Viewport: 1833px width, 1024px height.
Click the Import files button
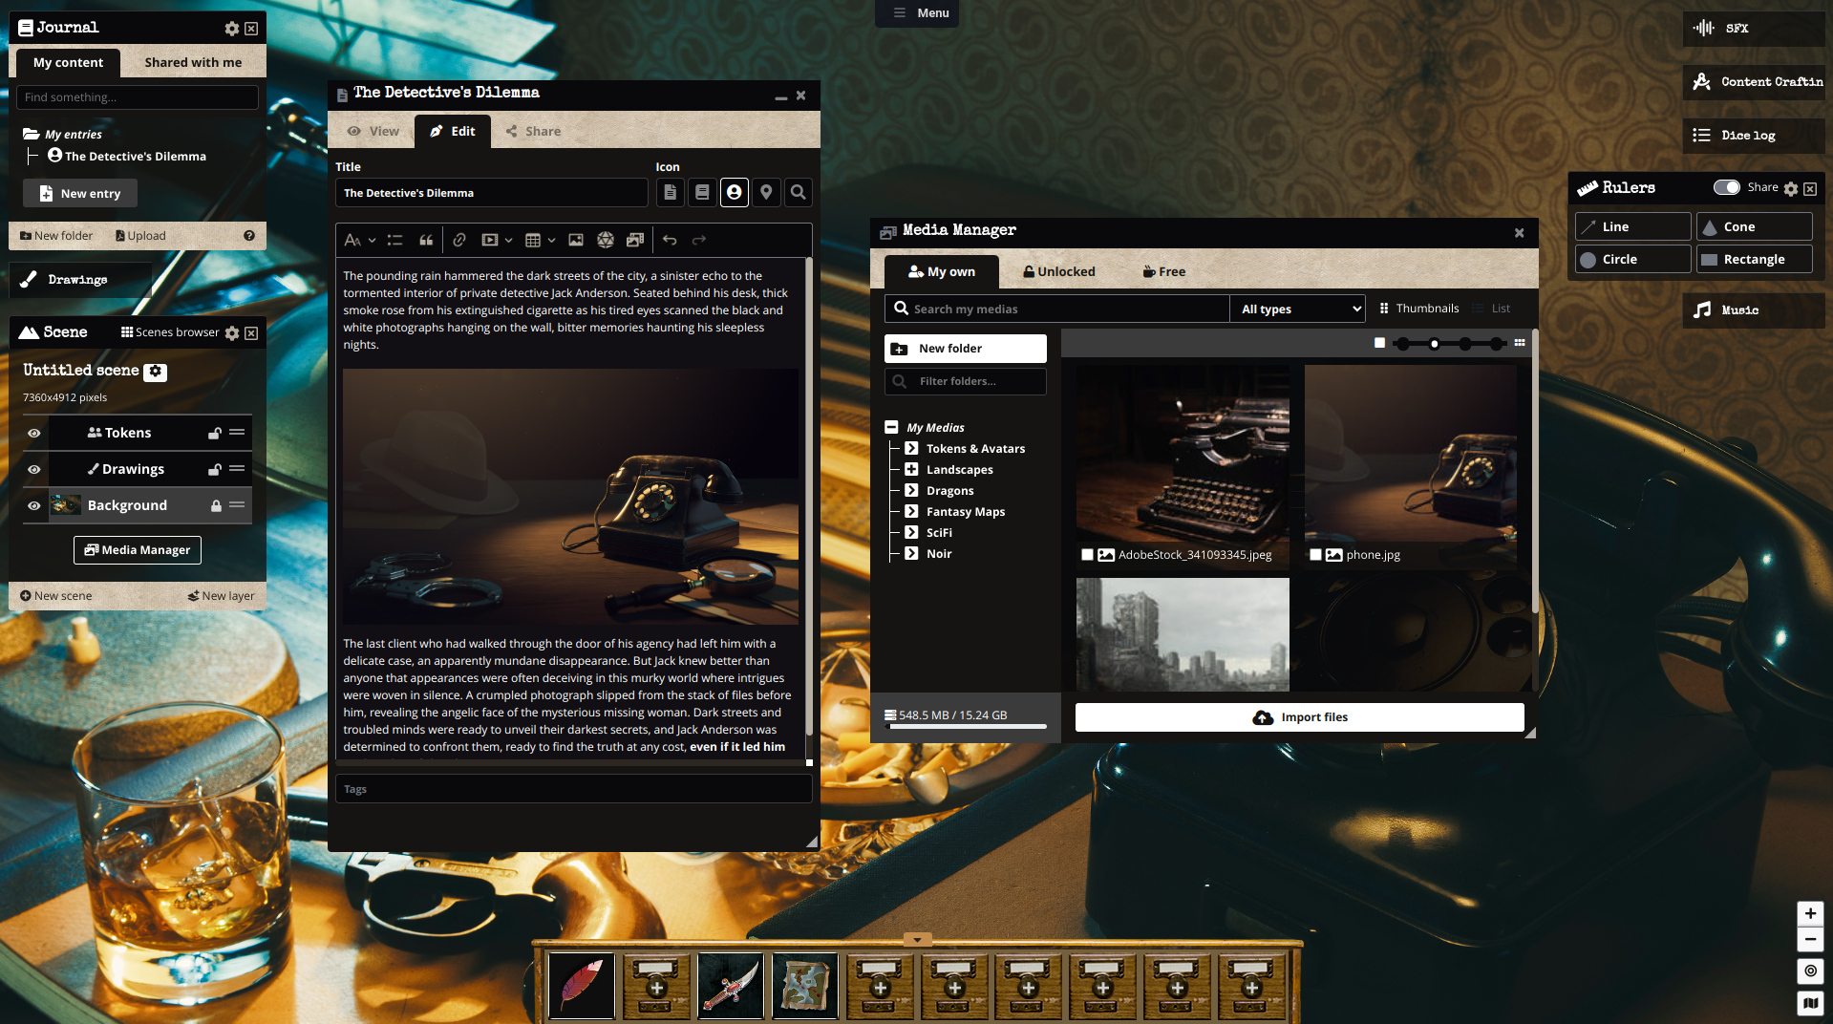[1299, 717]
